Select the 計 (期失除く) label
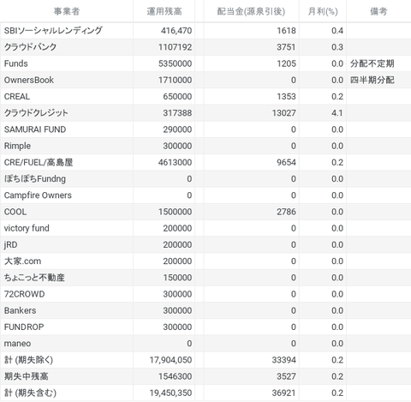411x402 pixels. click(28, 360)
